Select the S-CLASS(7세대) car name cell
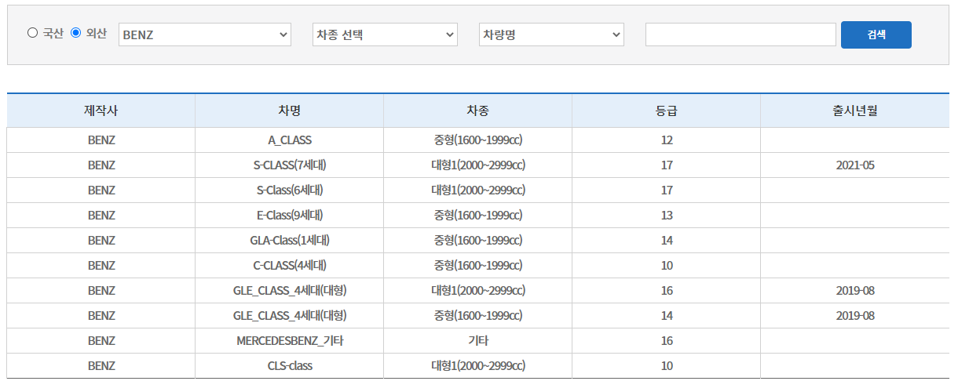Viewport: 980px width, 381px height. (290, 165)
